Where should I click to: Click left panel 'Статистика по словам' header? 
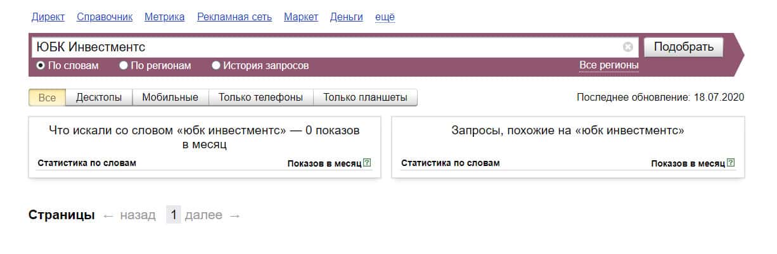[87, 163]
